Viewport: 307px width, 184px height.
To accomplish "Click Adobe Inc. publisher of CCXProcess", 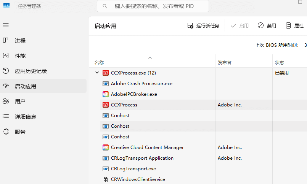I will 230,105.
